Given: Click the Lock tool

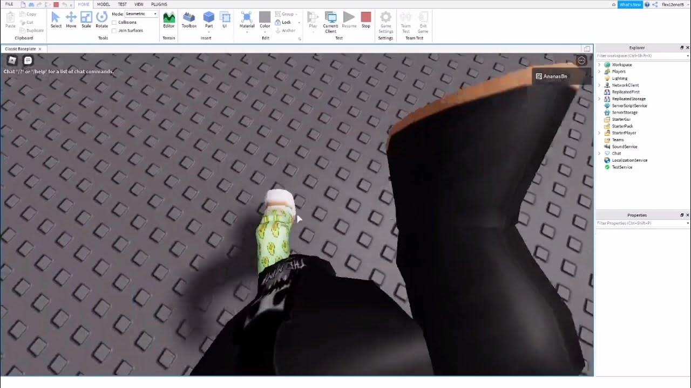Looking at the screenshot, I should coord(284,22).
